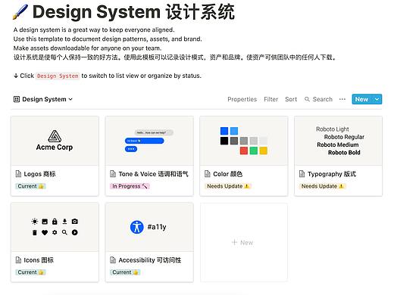This screenshot has width=394, height=295.
Task: Click the In Progress status tag
Action: click(130, 186)
